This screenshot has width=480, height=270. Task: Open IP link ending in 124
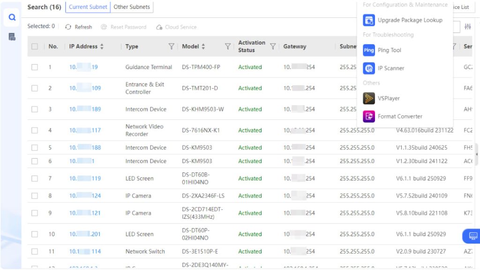pyautogui.click(x=85, y=196)
